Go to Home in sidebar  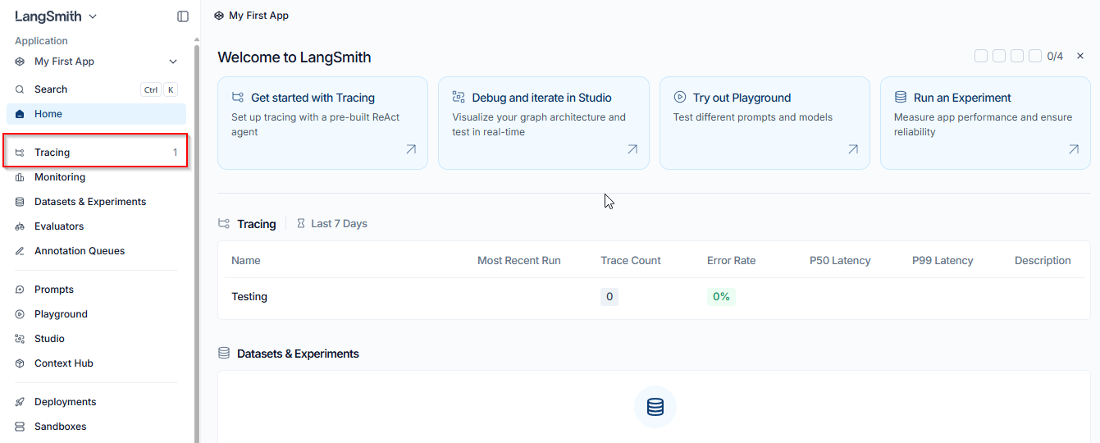(96, 114)
